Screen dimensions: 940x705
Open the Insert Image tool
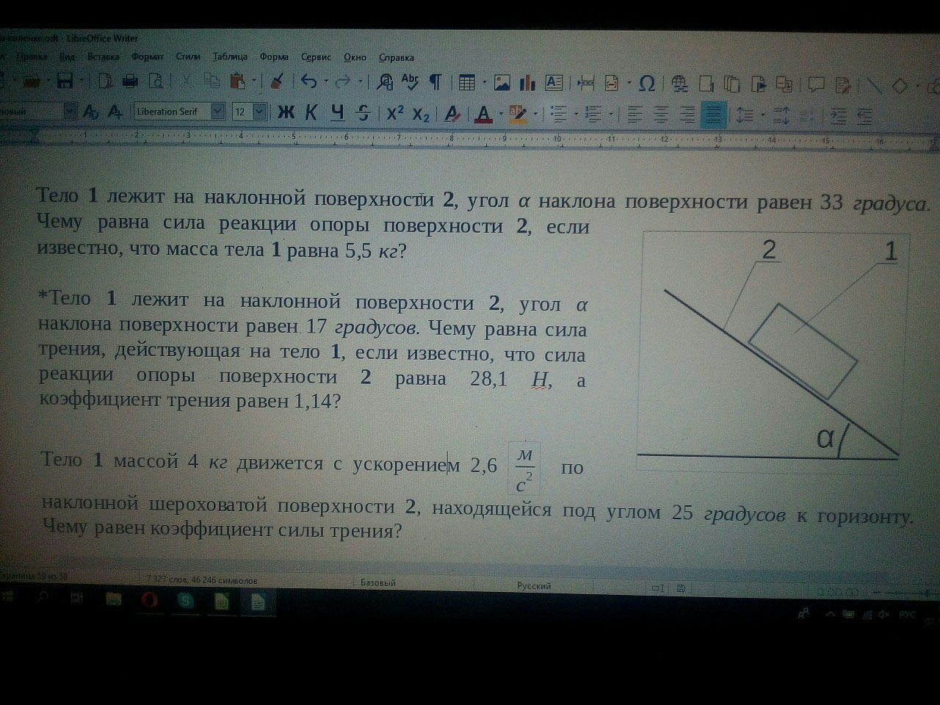(x=502, y=83)
